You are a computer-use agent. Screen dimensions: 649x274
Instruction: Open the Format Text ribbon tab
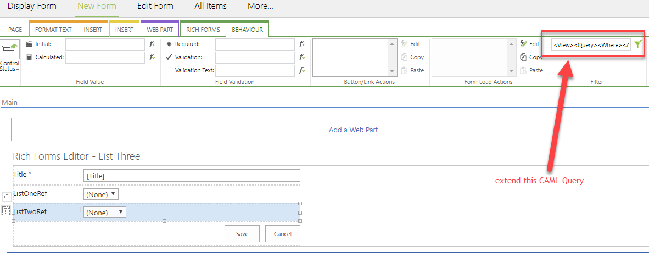click(x=53, y=30)
